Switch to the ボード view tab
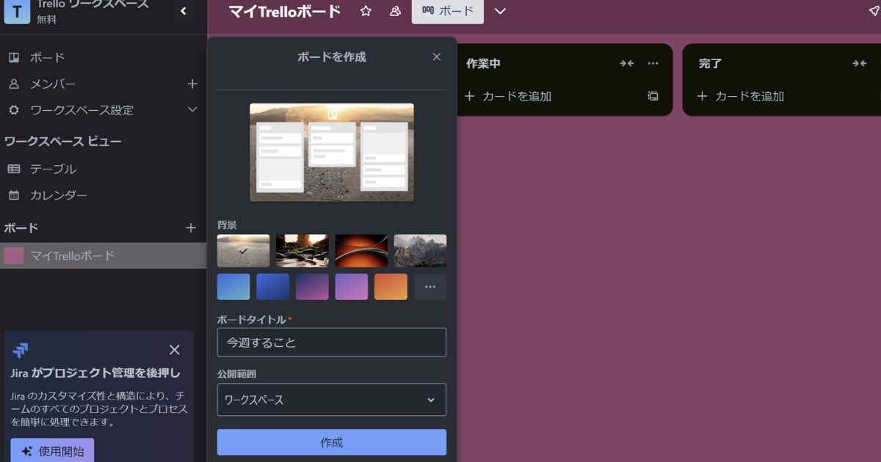This screenshot has width=881, height=462. [448, 11]
